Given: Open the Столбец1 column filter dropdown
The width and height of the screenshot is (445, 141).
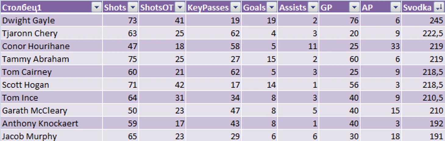Looking at the screenshot, I should [96, 8].
